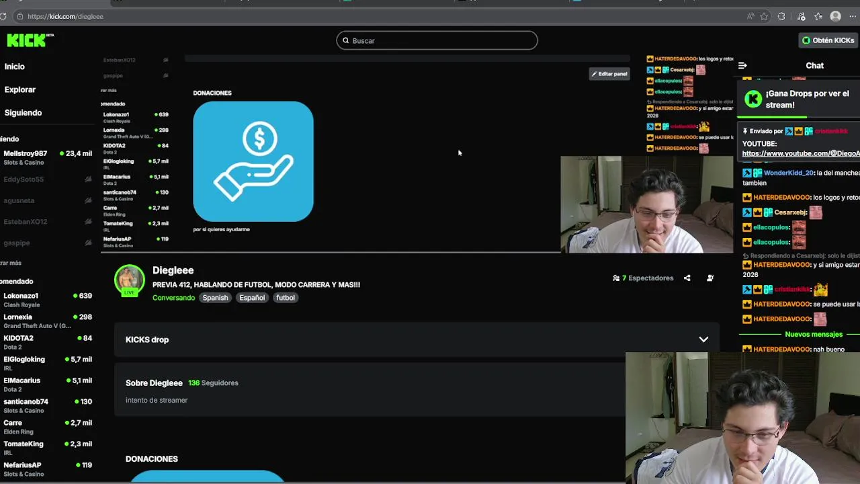
Task: Open Lornexia recommended channel
Action: pos(47,321)
